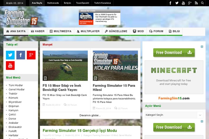Open Biçerdöver category
This screenshot has height=139, width=209.
[x=15, y=102]
